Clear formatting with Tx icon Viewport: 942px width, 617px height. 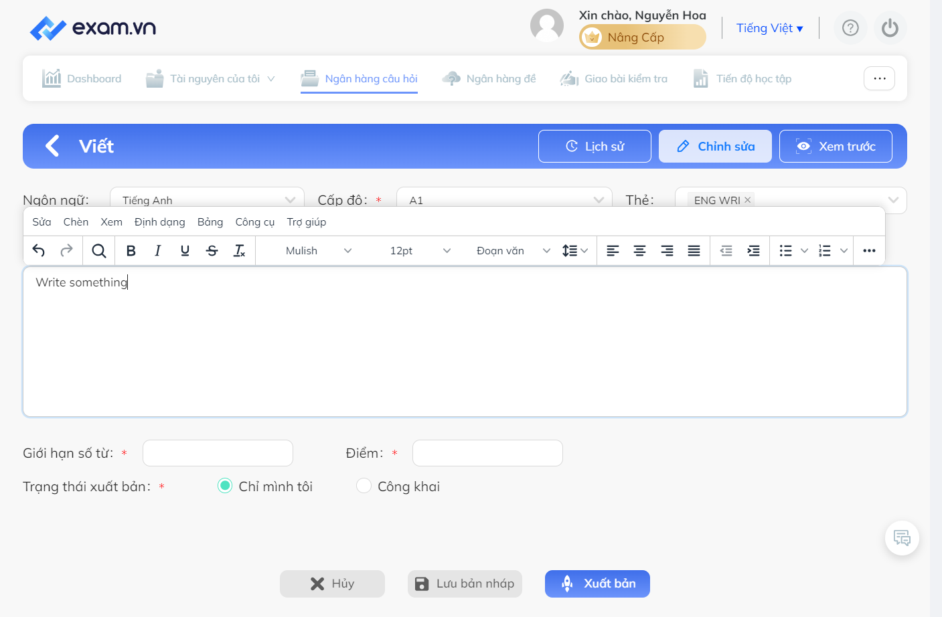(239, 251)
